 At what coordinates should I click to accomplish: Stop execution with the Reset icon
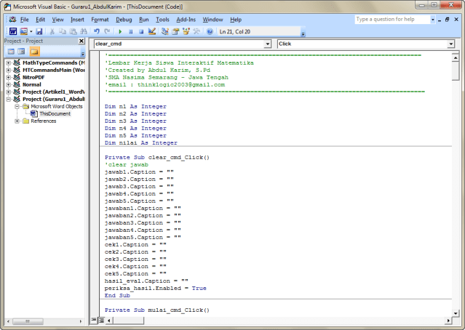(140, 32)
